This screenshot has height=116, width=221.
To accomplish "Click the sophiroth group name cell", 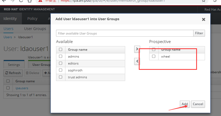I will (95, 70).
